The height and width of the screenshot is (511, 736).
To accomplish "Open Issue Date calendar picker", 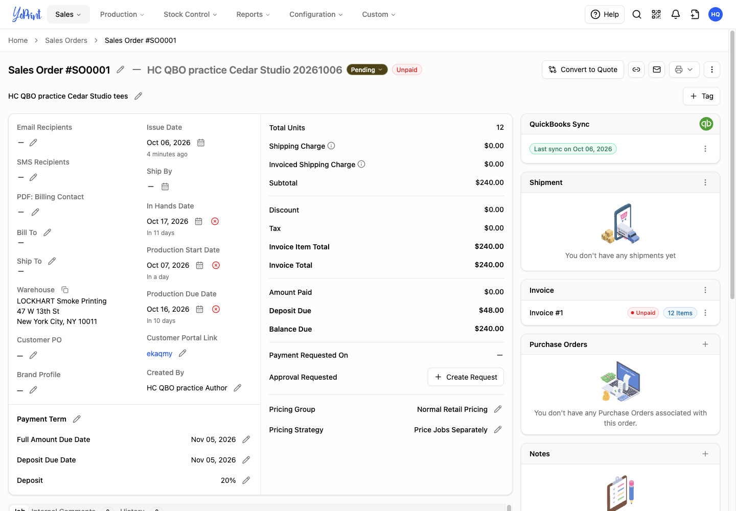I will pos(201,143).
